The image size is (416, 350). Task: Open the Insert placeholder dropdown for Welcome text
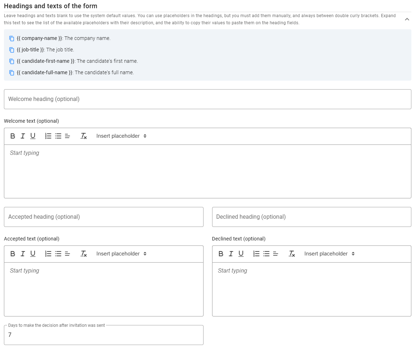[x=121, y=136]
